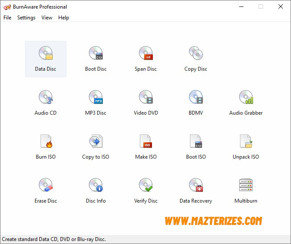Open the Burn ISO tool

46,147
